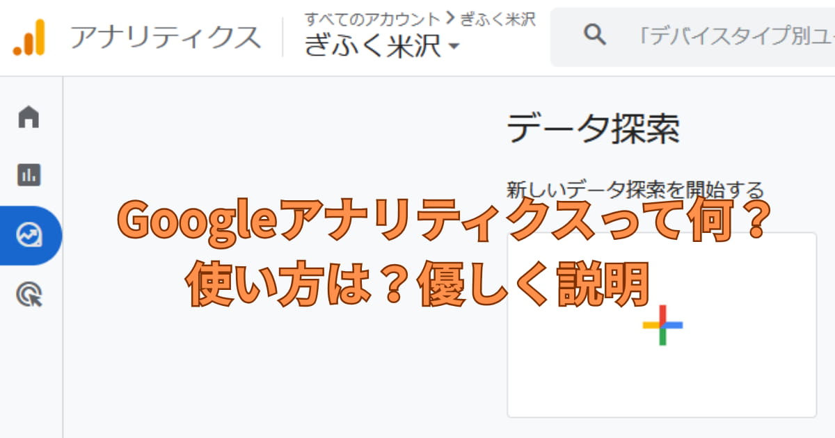Click the multicolored plus icon
The image size is (835, 438).
point(662,325)
